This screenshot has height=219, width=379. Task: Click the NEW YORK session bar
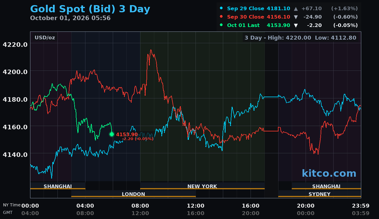pyautogui.click(x=202, y=186)
